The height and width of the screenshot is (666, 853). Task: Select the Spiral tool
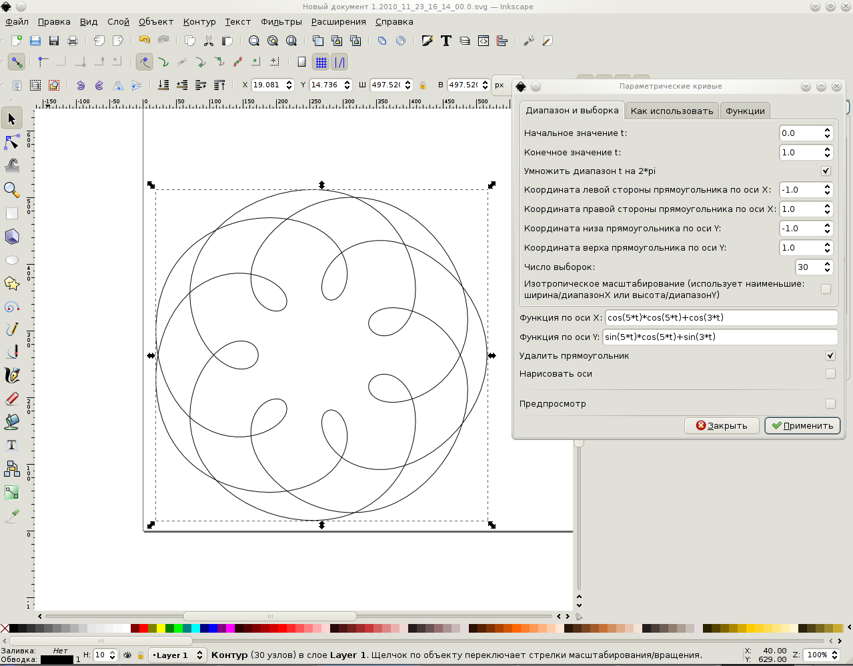click(12, 307)
